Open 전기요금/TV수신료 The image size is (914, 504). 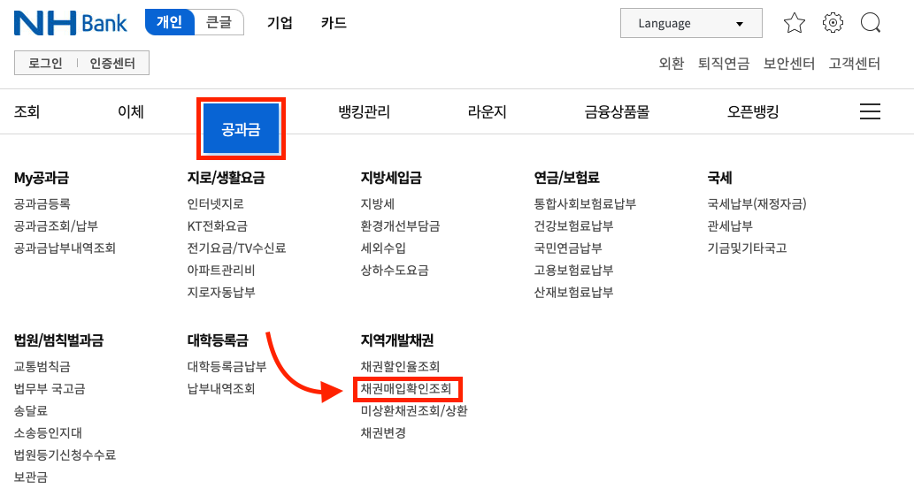(x=236, y=248)
